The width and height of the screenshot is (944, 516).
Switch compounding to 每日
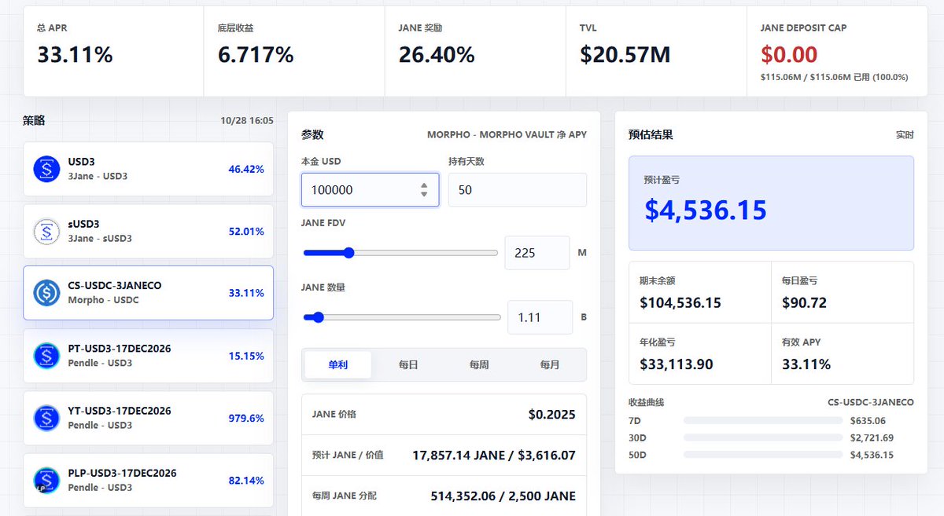[408, 364]
